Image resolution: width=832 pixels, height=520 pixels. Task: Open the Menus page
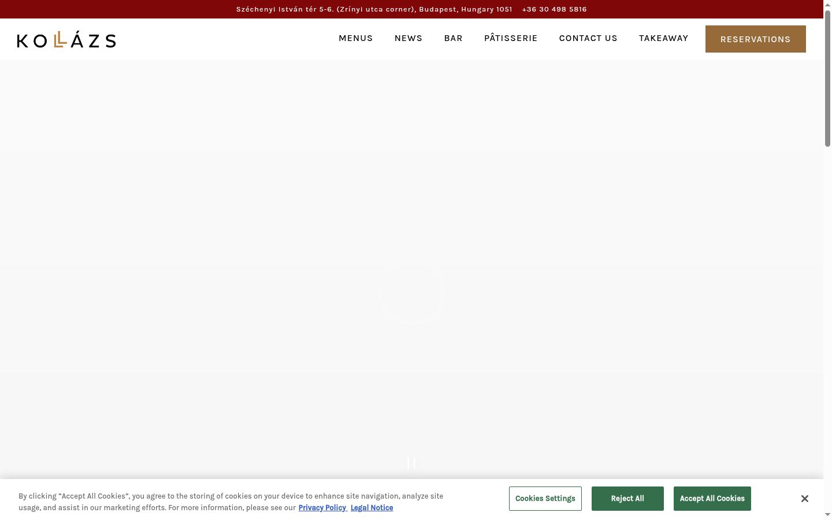click(356, 38)
